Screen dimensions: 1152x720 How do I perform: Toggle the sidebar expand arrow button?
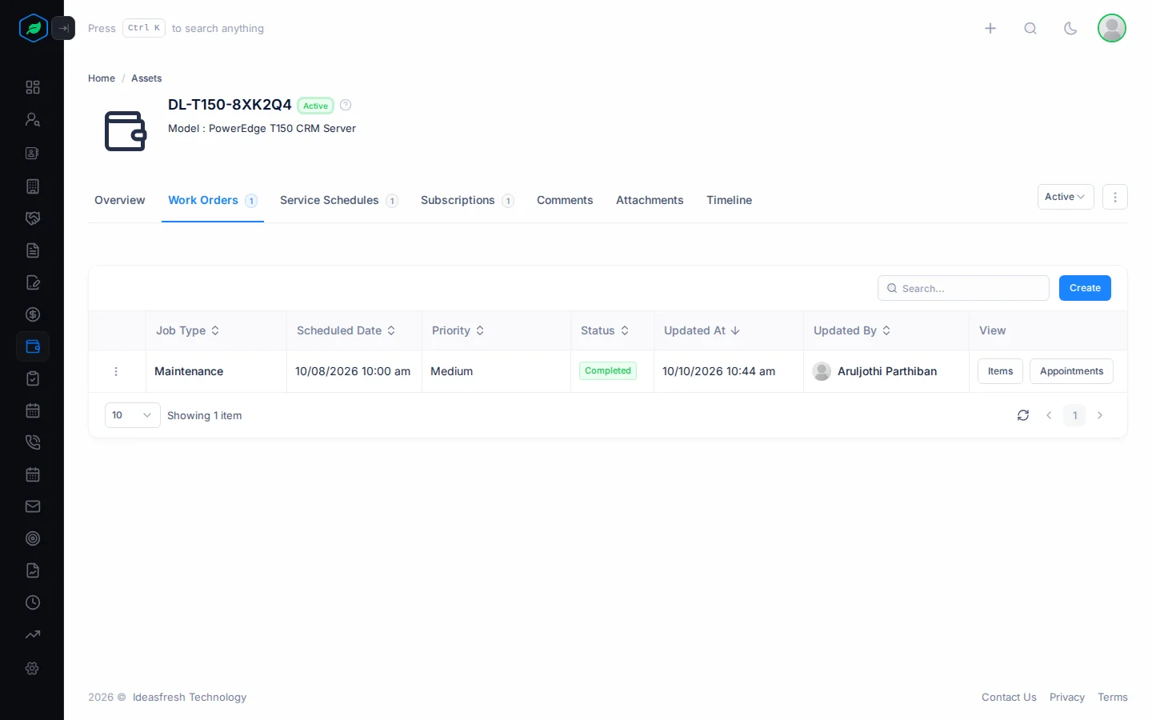click(x=63, y=28)
